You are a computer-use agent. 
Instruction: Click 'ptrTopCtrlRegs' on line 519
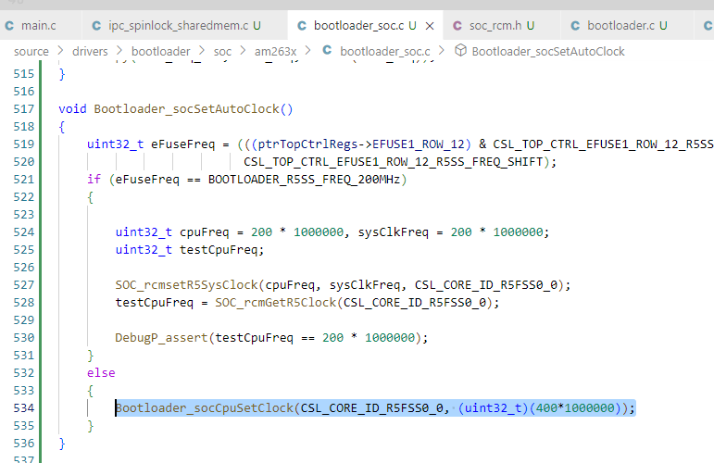[307, 144]
